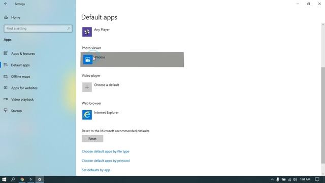Open Video playback settings
This screenshot has height=183, width=325.
tap(22, 100)
